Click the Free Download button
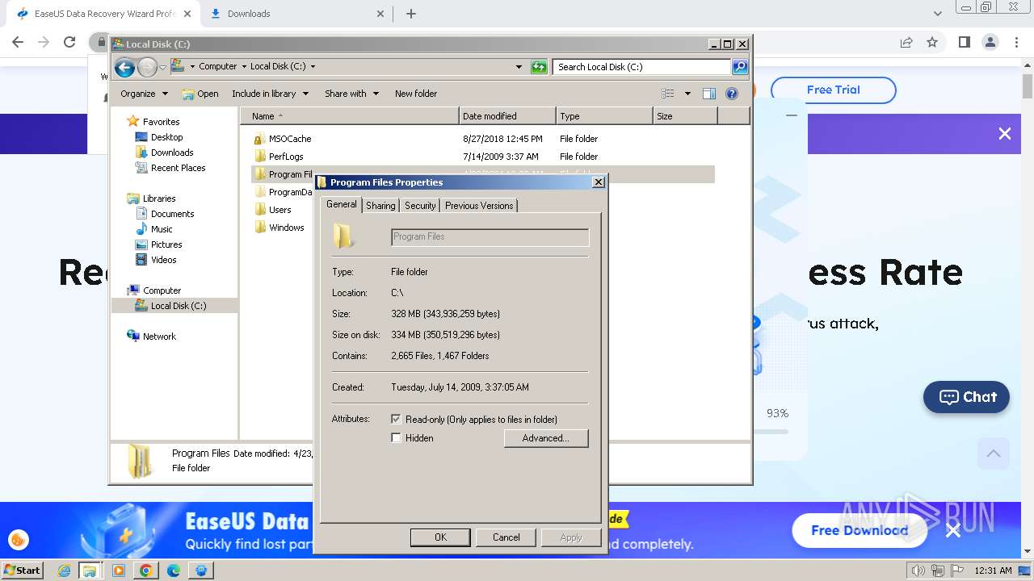This screenshot has width=1034, height=581. click(860, 530)
